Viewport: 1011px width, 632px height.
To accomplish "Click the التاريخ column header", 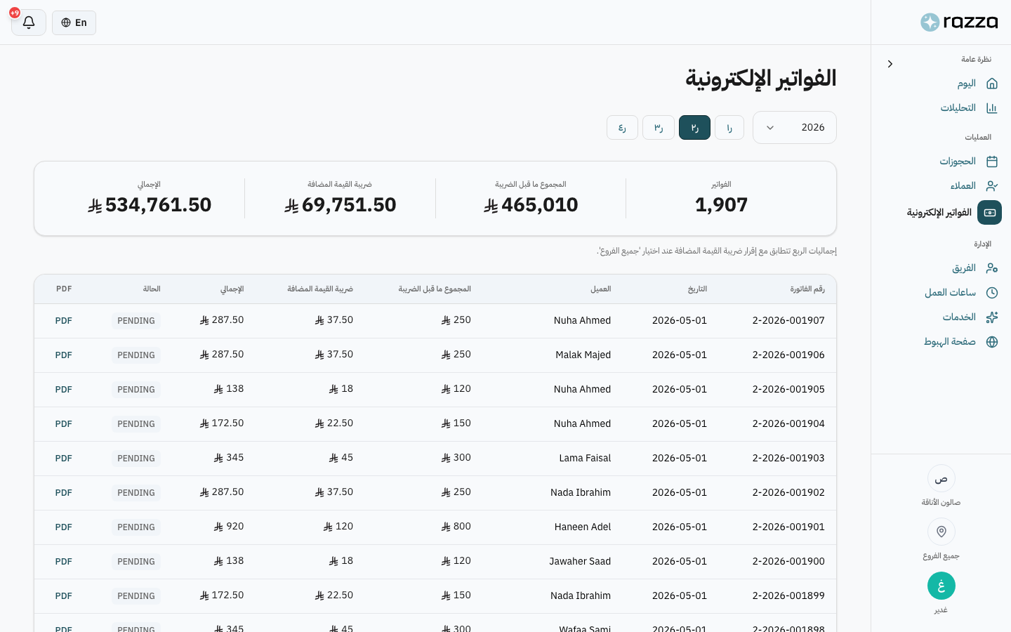I will (697, 289).
